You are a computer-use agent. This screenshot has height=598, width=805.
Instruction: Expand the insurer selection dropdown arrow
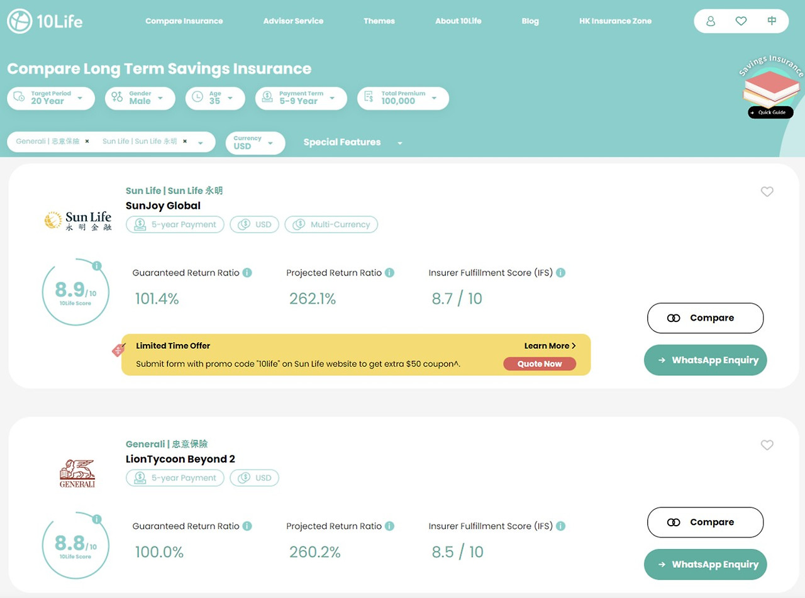[x=201, y=143]
